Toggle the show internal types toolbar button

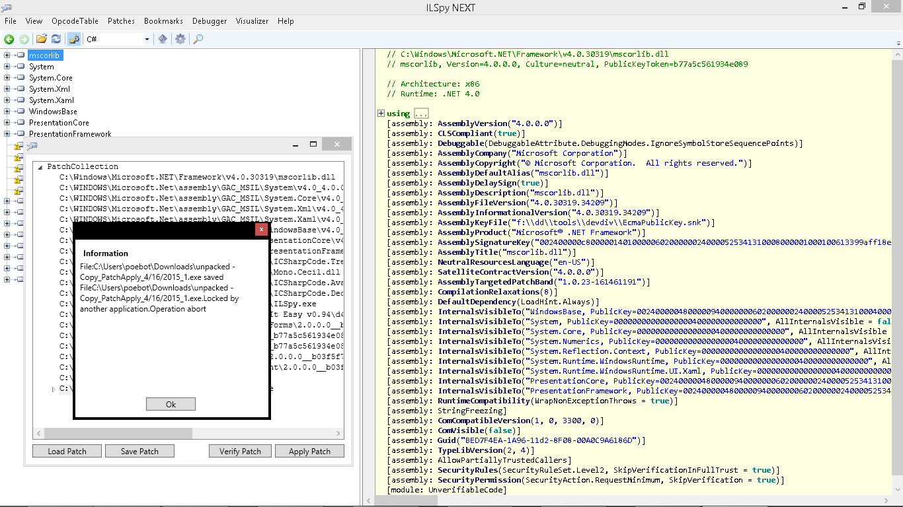coord(74,40)
